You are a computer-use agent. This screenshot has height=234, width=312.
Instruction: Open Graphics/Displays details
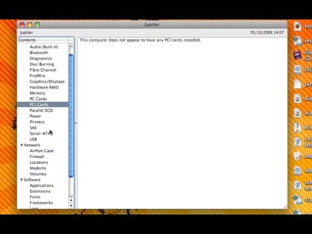pyautogui.click(x=47, y=81)
